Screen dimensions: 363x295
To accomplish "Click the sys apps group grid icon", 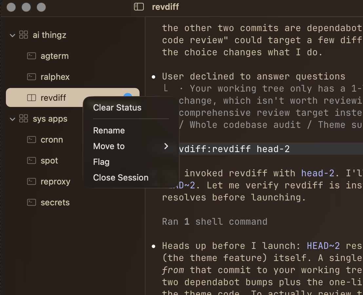I will 24,119.
